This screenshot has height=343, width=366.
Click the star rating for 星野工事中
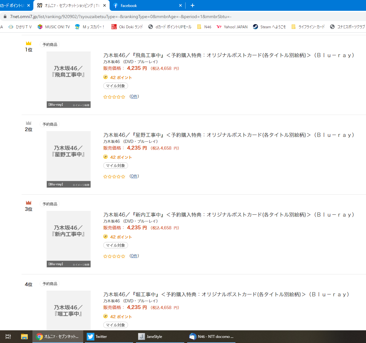114,177
